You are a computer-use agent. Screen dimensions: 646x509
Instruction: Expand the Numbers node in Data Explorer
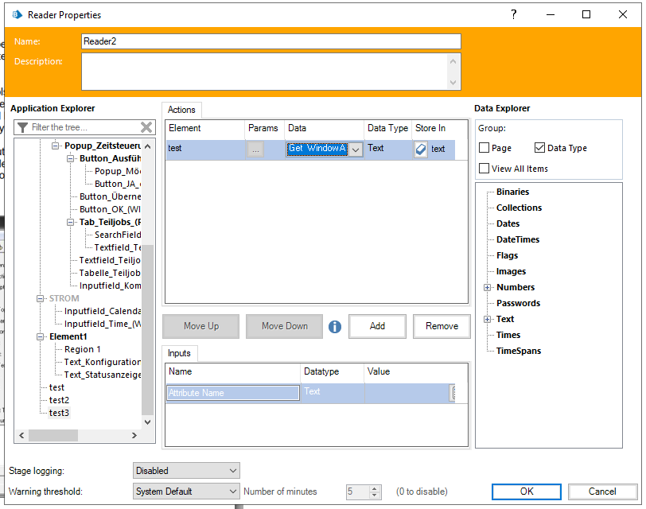[487, 287]
